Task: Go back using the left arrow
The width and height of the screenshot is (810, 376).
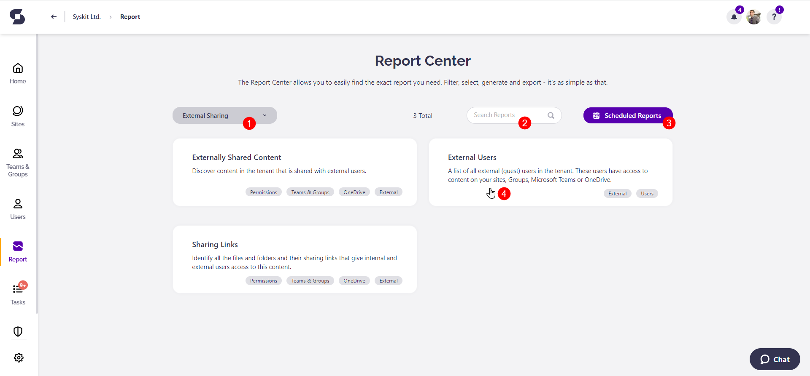Action: click(54, 17)
